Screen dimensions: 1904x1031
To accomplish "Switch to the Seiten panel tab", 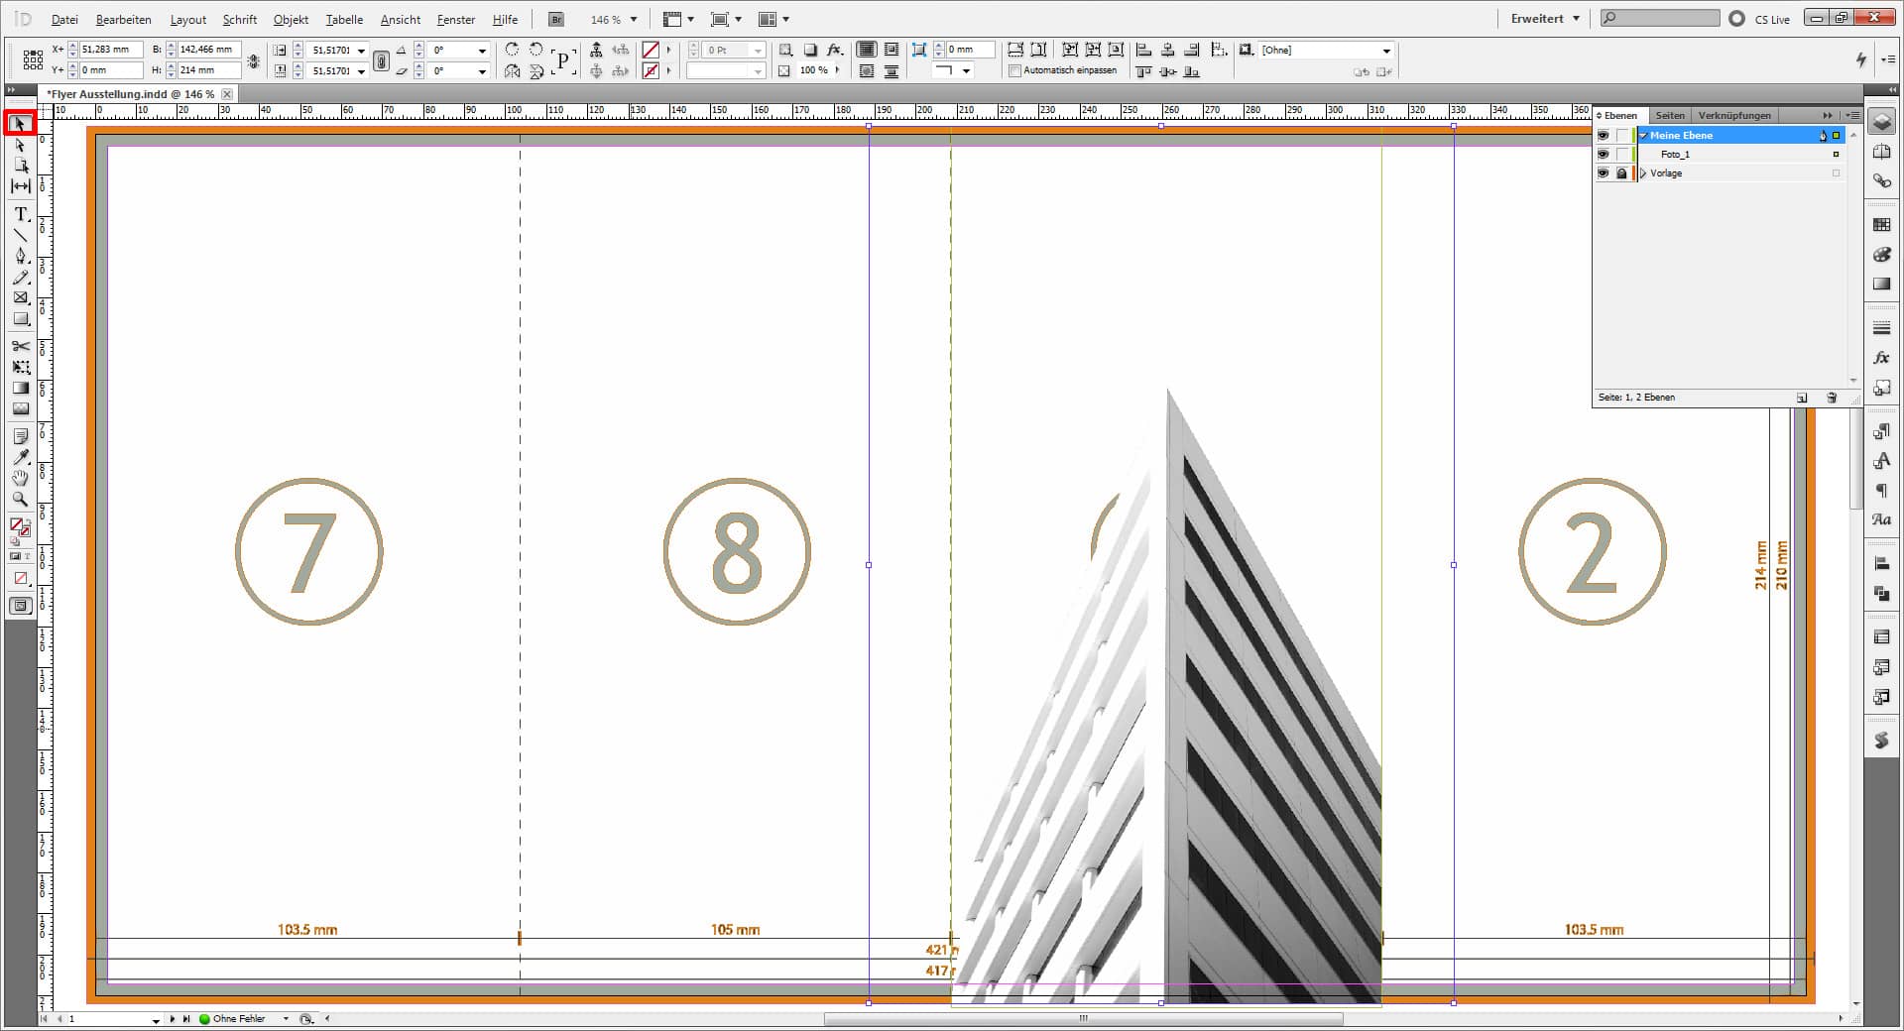I will (x=1670, y=115).
